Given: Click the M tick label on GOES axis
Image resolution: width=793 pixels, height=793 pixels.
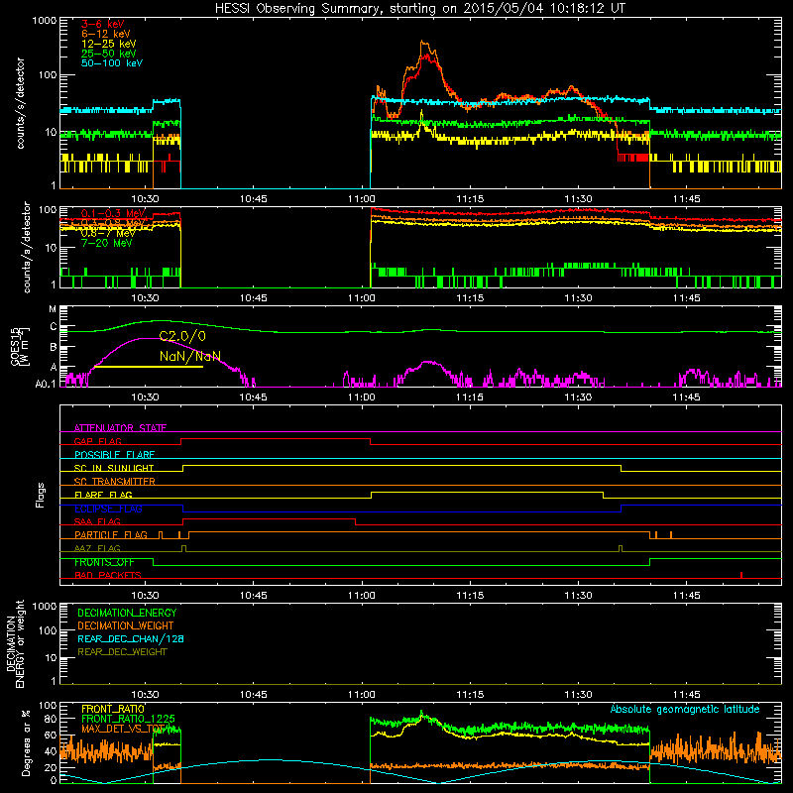Looking at the screenshot, I should pos(53,309).
